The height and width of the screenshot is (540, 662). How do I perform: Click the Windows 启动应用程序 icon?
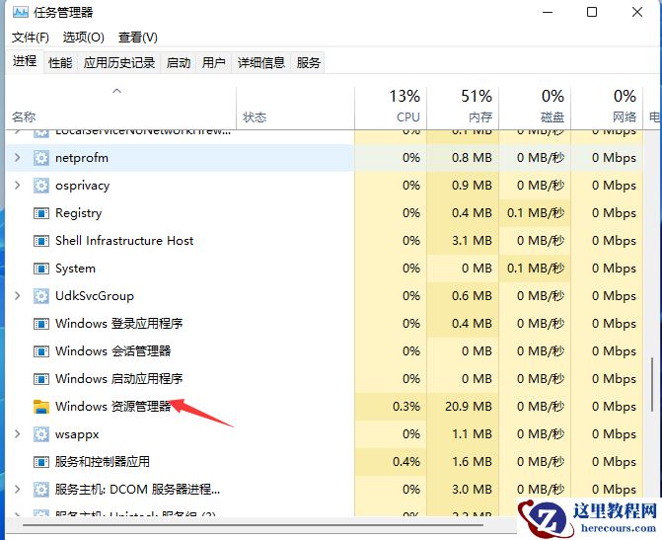coord(41,379)
